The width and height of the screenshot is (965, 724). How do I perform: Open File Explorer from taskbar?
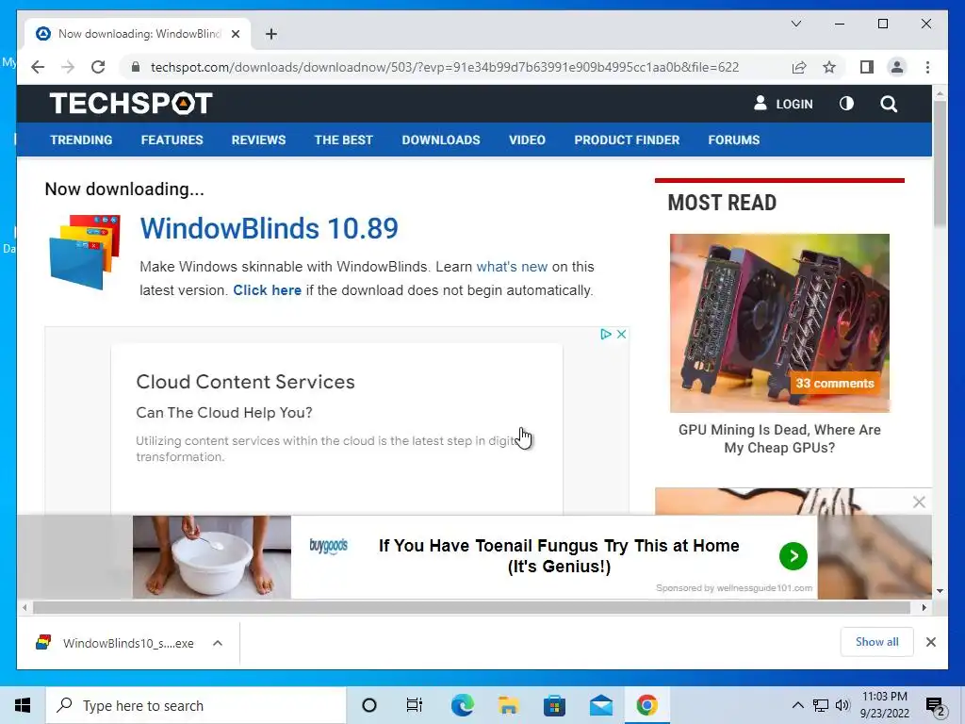(508, 705)
